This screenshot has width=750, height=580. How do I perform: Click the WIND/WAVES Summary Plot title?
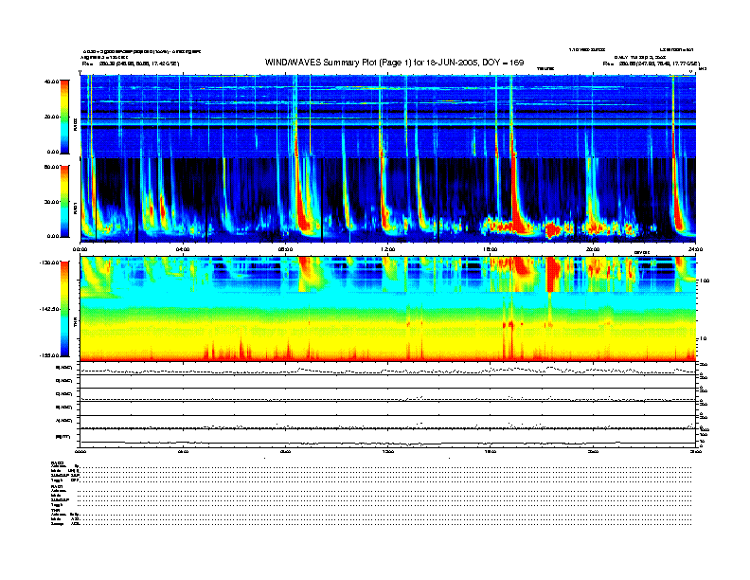395,63
